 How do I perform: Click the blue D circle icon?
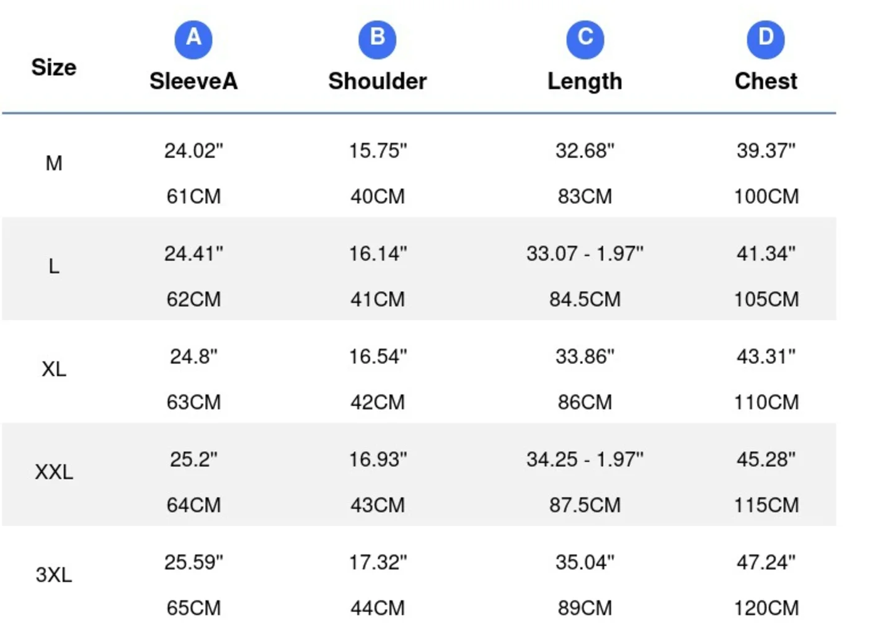tap(766, 39)
